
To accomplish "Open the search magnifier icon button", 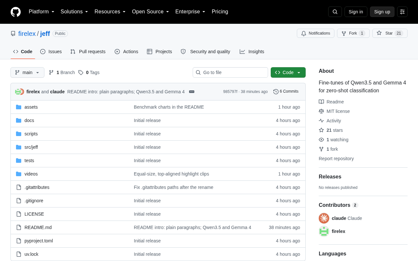I will tap(335, 12).
